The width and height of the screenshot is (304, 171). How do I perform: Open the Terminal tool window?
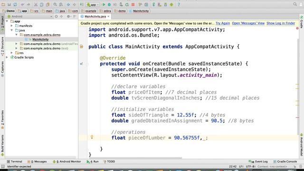coord(15,161)
